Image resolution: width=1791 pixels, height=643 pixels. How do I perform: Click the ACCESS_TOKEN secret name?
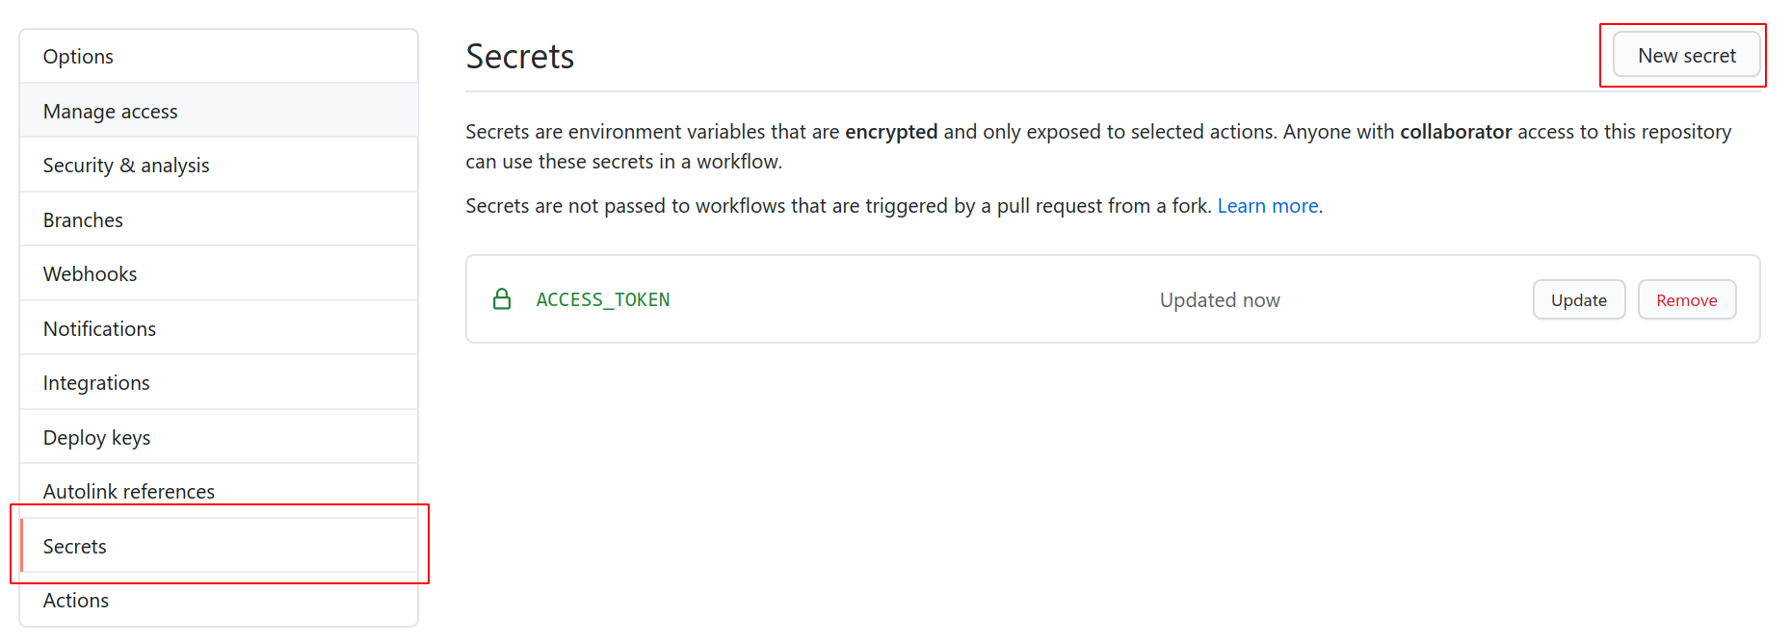[602, 300]
